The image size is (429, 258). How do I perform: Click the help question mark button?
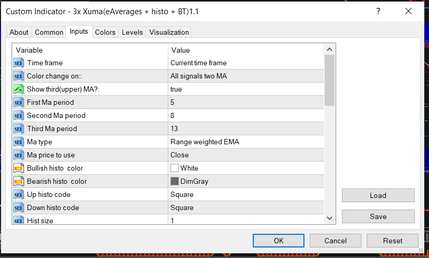(x=378, y=11)
